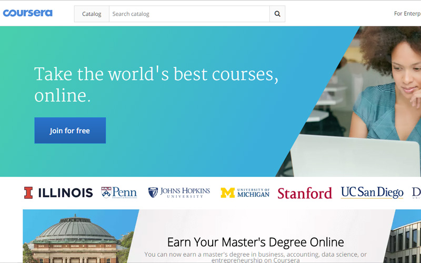Image resolution: width=421 pixels, height=263 pixels.
Task: Select the Stanford logo
Action: click(x=305, y=193)
